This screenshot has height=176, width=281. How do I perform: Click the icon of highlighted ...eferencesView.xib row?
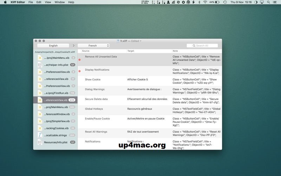40,100
